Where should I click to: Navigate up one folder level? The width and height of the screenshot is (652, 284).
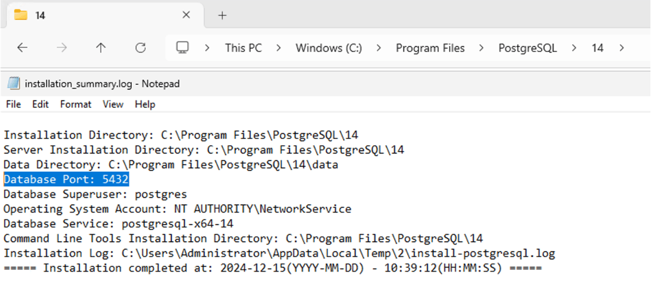click(x=101, y=48)
